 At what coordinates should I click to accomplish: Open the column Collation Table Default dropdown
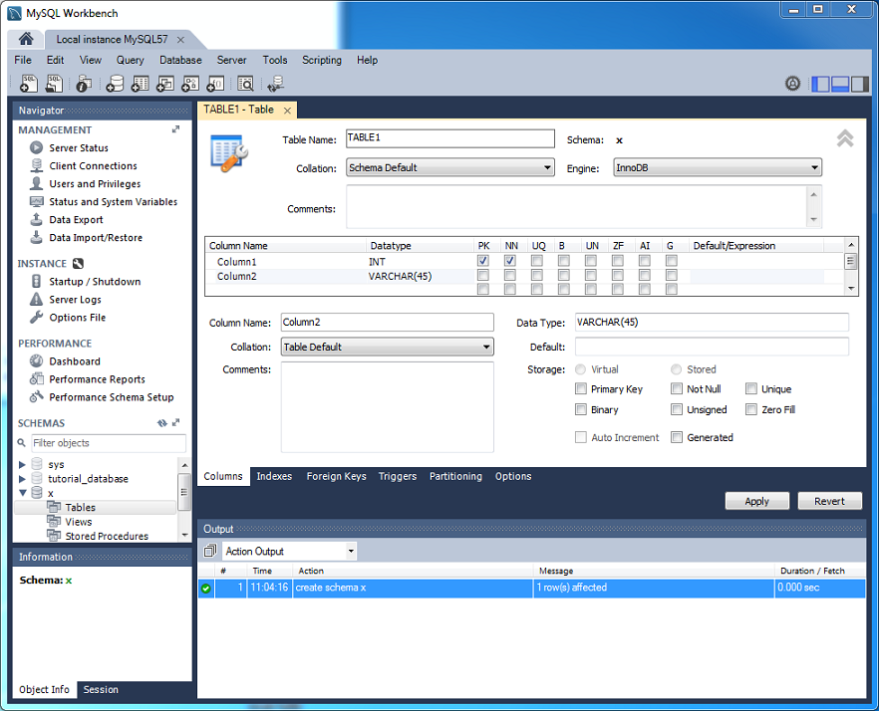coord(387,347)
